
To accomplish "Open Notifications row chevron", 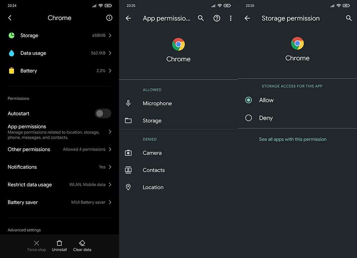I will 110,167.
